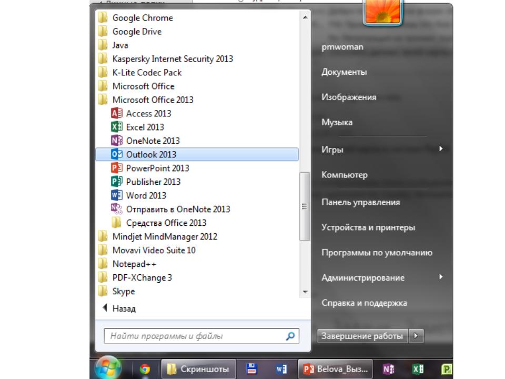
Task: Expand the Игры submenu arrow
Action: point(441,148)
